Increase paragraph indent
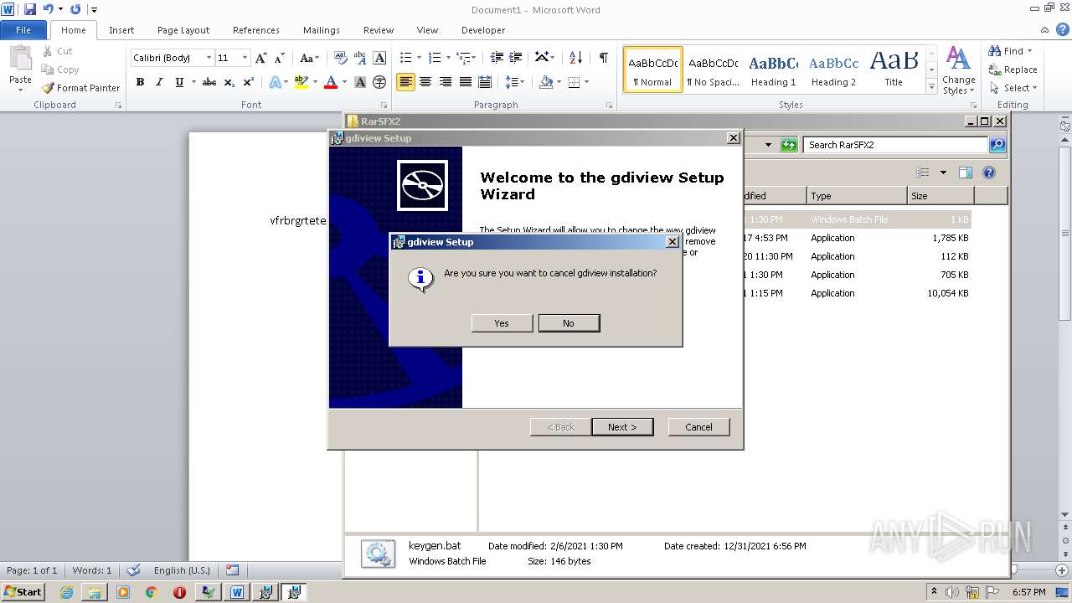1072x603 pixels. click(517, 58)
